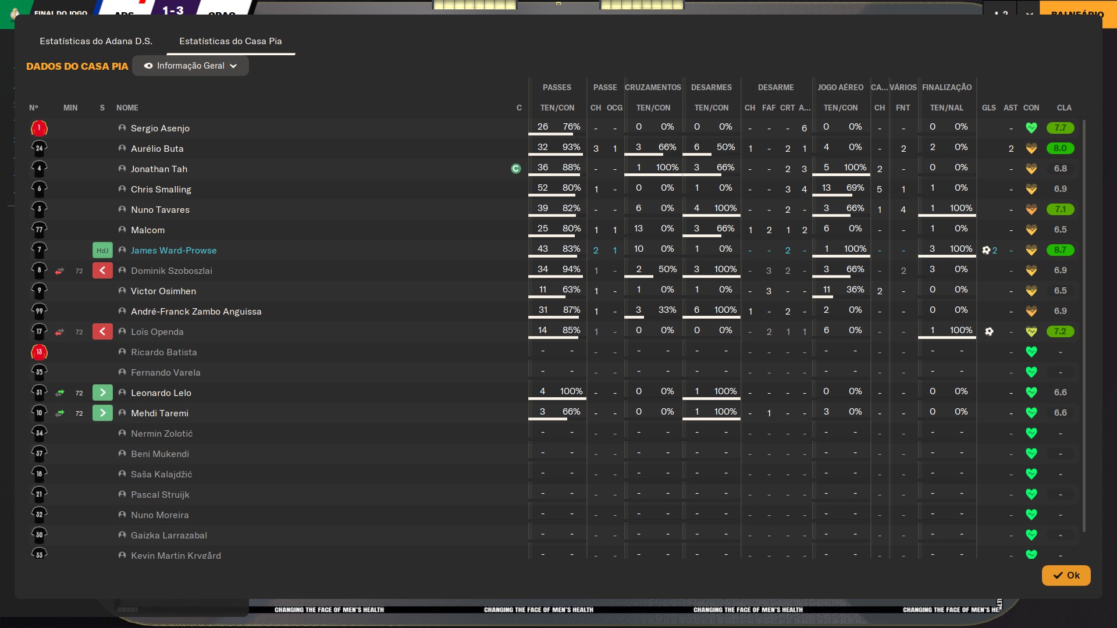Open André-Franck Zambo Anguissa's profile link

pyautogui.click(x=196, y=311)
